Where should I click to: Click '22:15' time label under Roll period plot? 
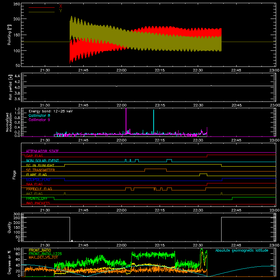coord(160,105)
